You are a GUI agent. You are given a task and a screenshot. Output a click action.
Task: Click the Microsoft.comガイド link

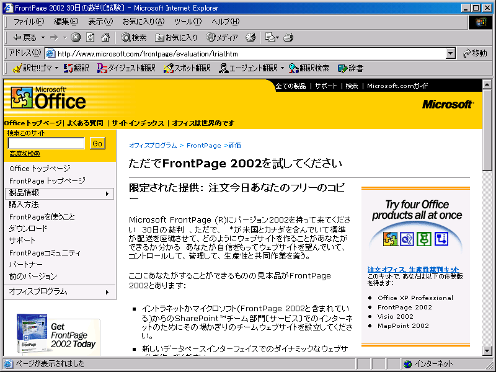point(397,86)
